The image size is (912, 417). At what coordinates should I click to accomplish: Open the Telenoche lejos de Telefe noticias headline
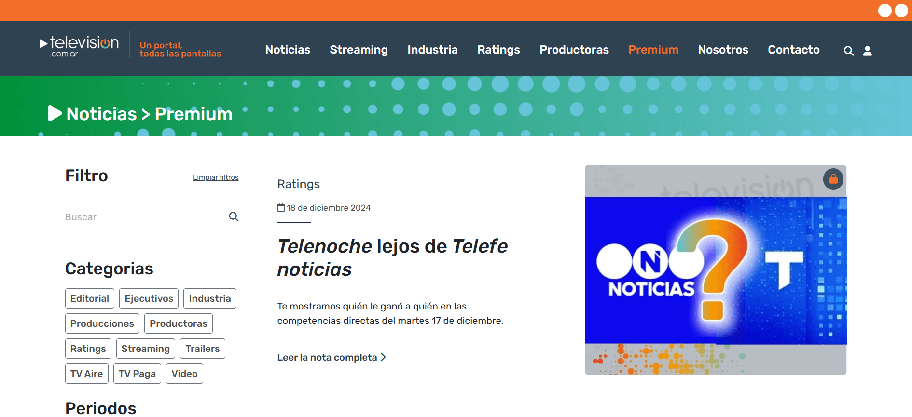point(392,257)
